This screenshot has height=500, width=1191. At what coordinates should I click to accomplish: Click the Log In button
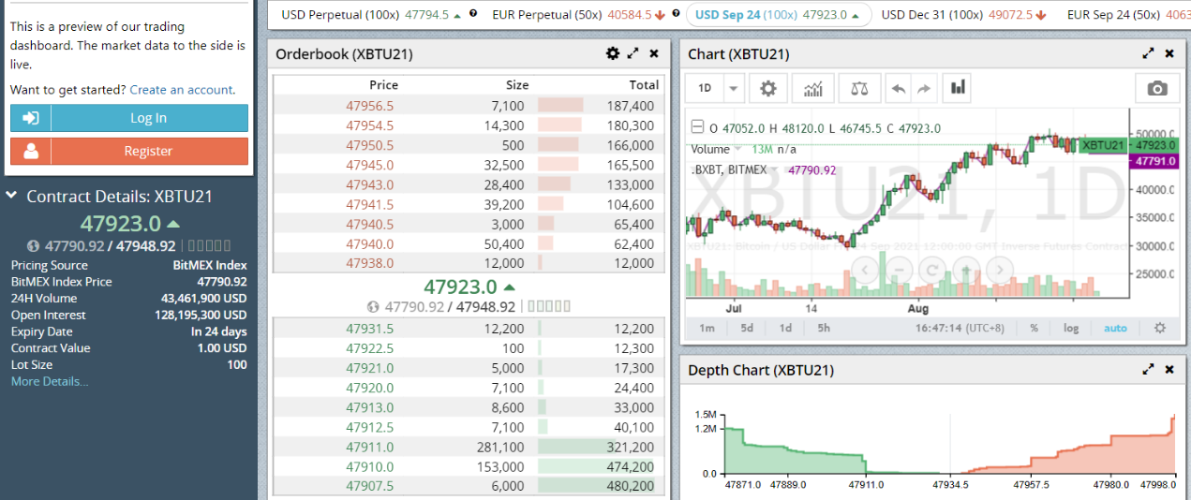click(129, 118)
